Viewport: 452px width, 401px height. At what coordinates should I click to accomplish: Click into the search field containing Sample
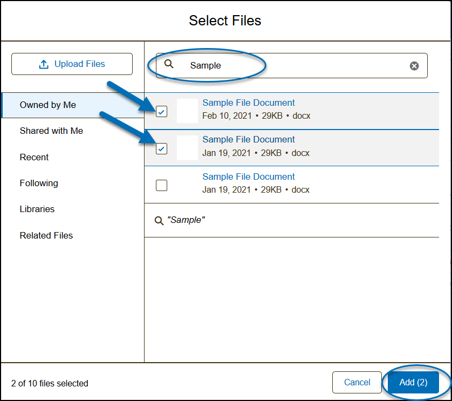(291, 65)
